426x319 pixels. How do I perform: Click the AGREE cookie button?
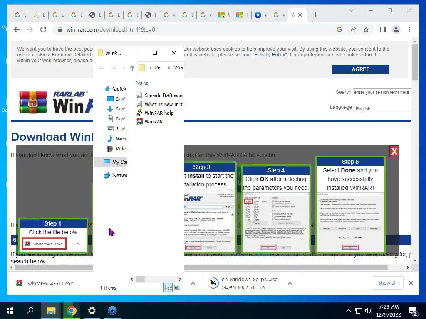pyautogui.click(x=361, y=69)
